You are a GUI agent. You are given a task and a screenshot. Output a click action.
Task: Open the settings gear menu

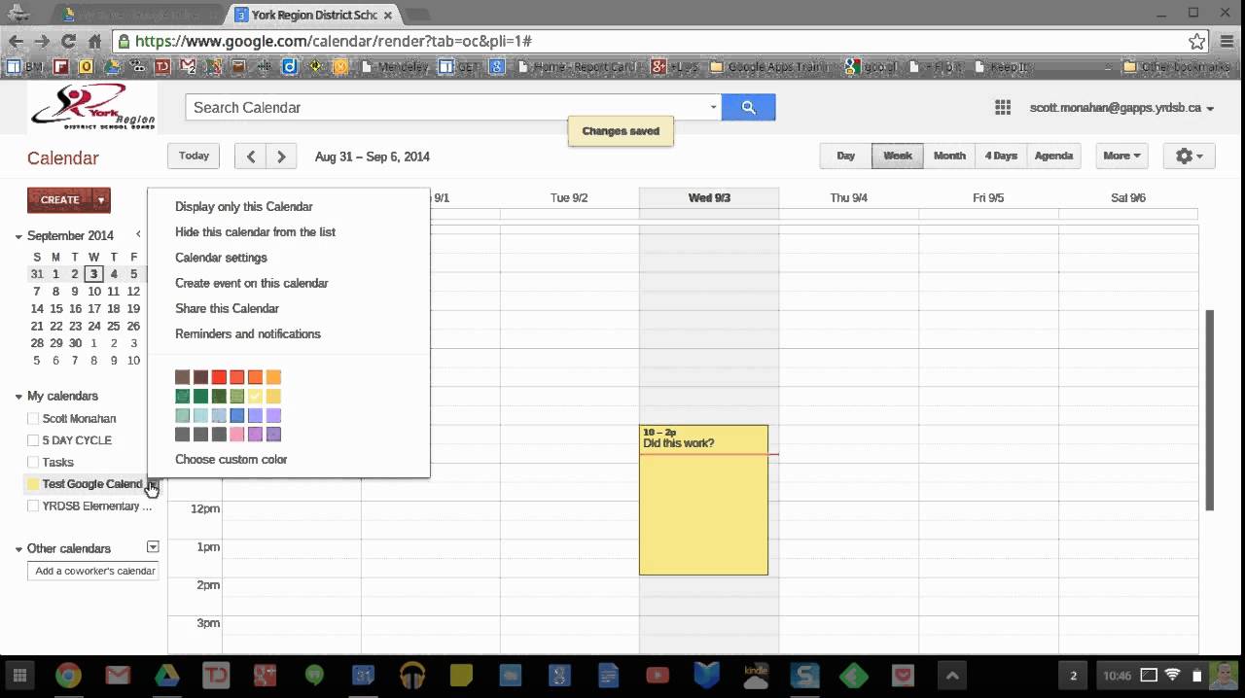(x=1189, y=156)
